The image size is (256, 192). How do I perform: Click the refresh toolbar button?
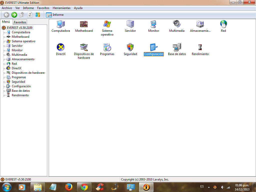tap(30, 15)
